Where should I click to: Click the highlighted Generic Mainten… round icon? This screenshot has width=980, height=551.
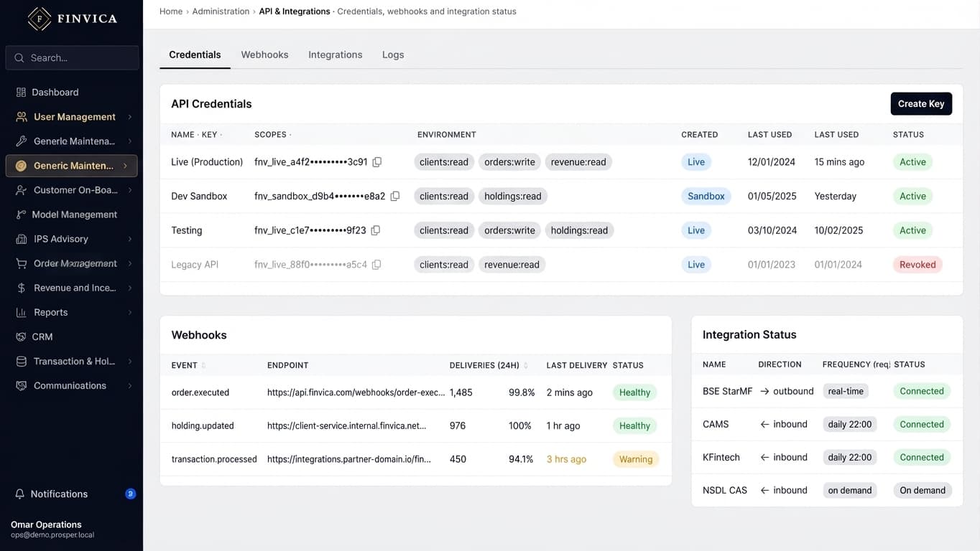click(21, 166)
